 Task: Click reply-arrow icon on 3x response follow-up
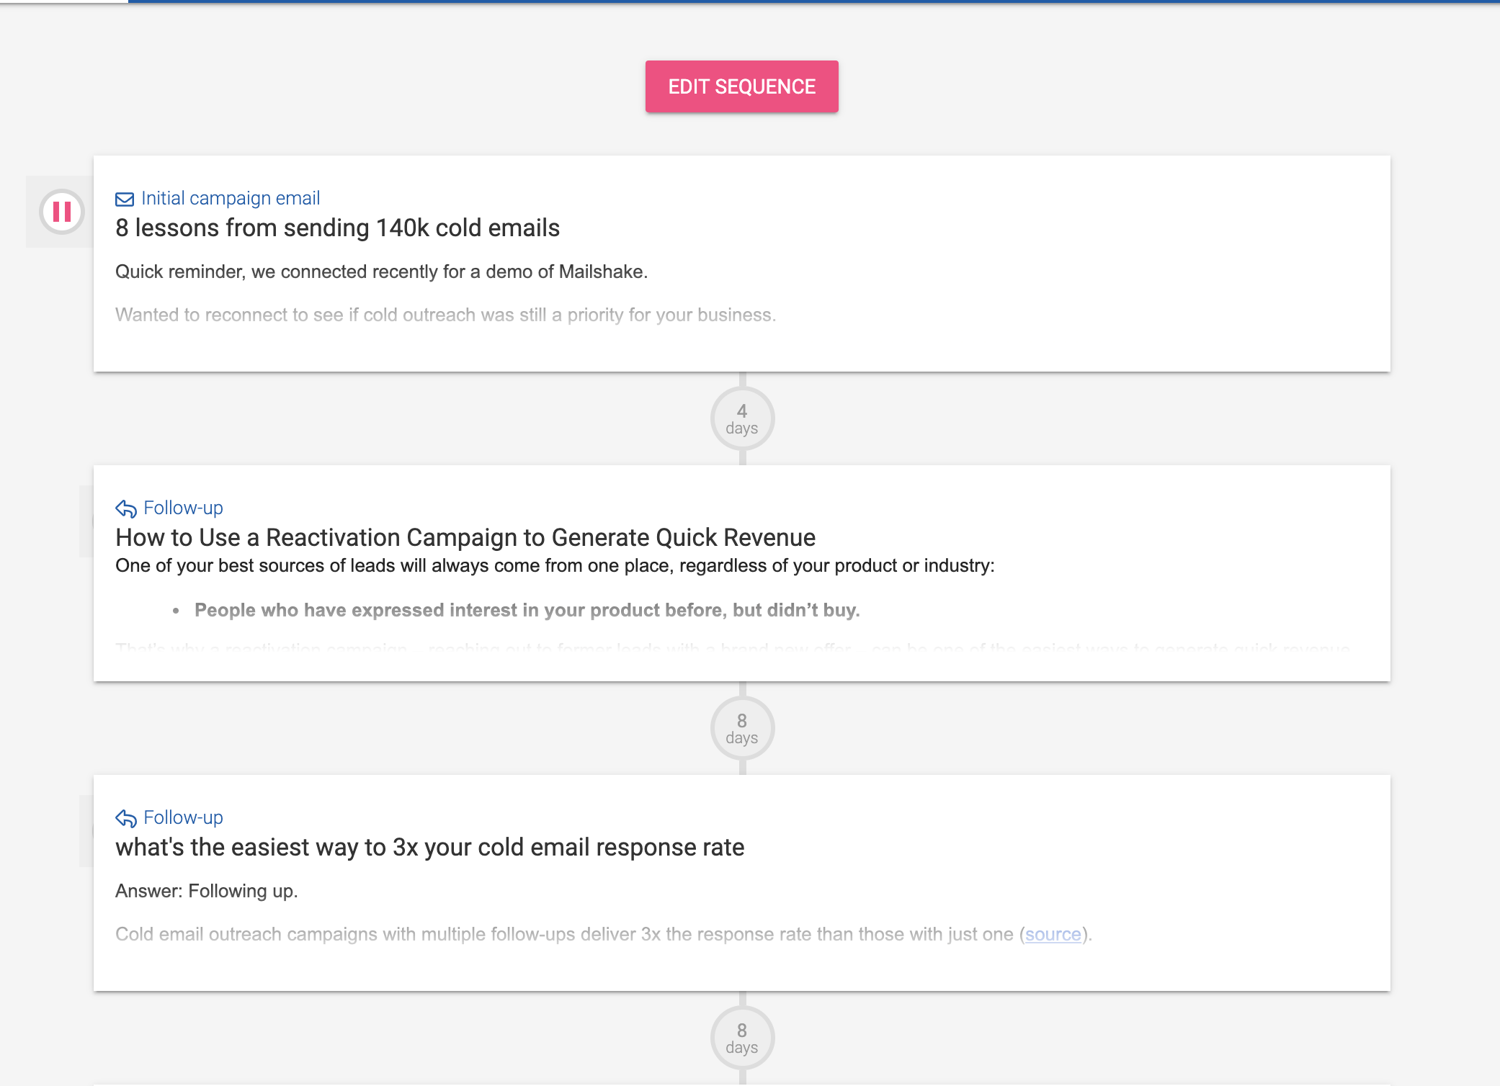point(126,818)
